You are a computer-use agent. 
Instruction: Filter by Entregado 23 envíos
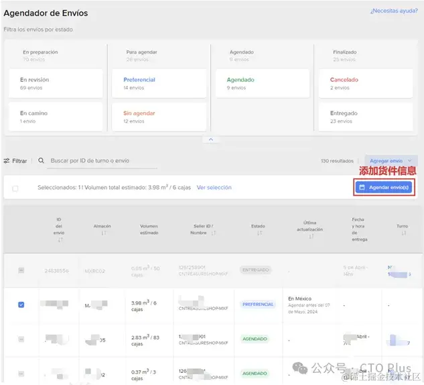366,117
